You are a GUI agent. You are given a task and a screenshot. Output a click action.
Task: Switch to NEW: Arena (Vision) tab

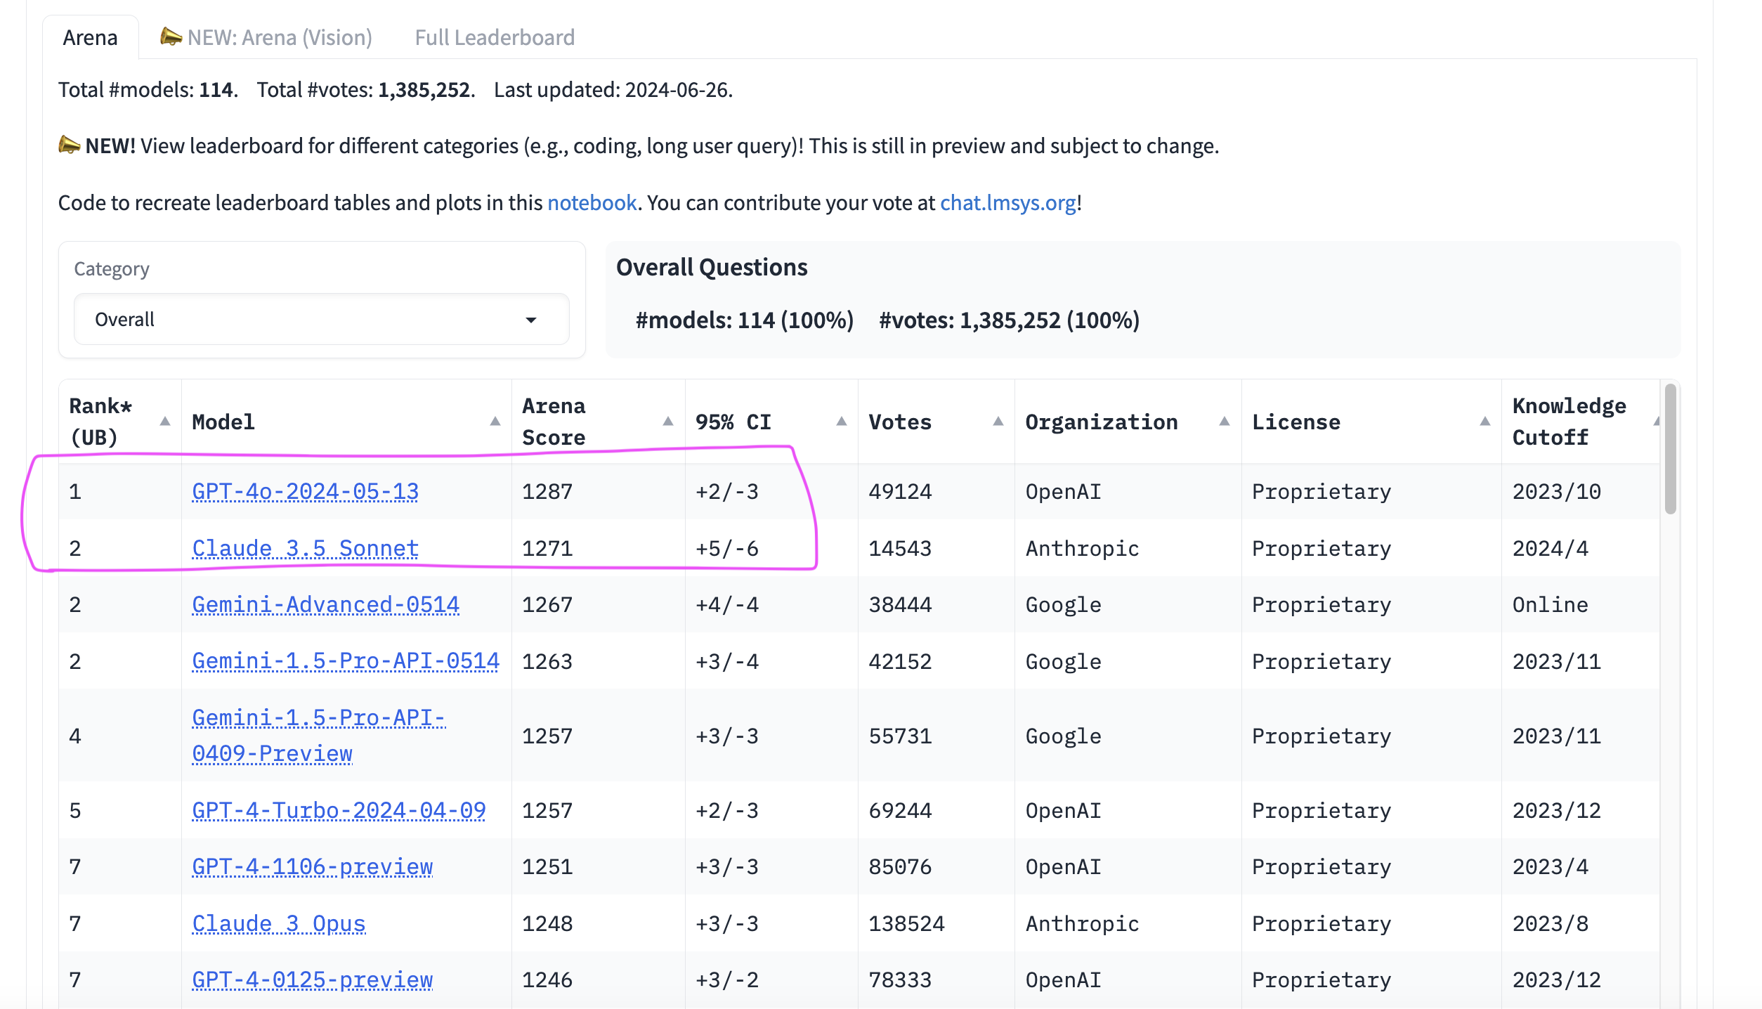pos(266,37)
